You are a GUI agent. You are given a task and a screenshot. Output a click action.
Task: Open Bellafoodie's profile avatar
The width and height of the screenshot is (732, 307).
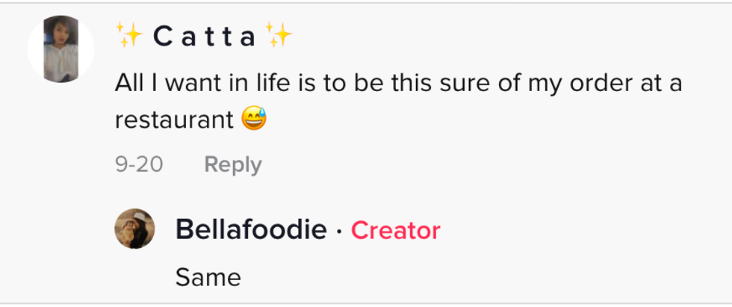coord(134,229)
